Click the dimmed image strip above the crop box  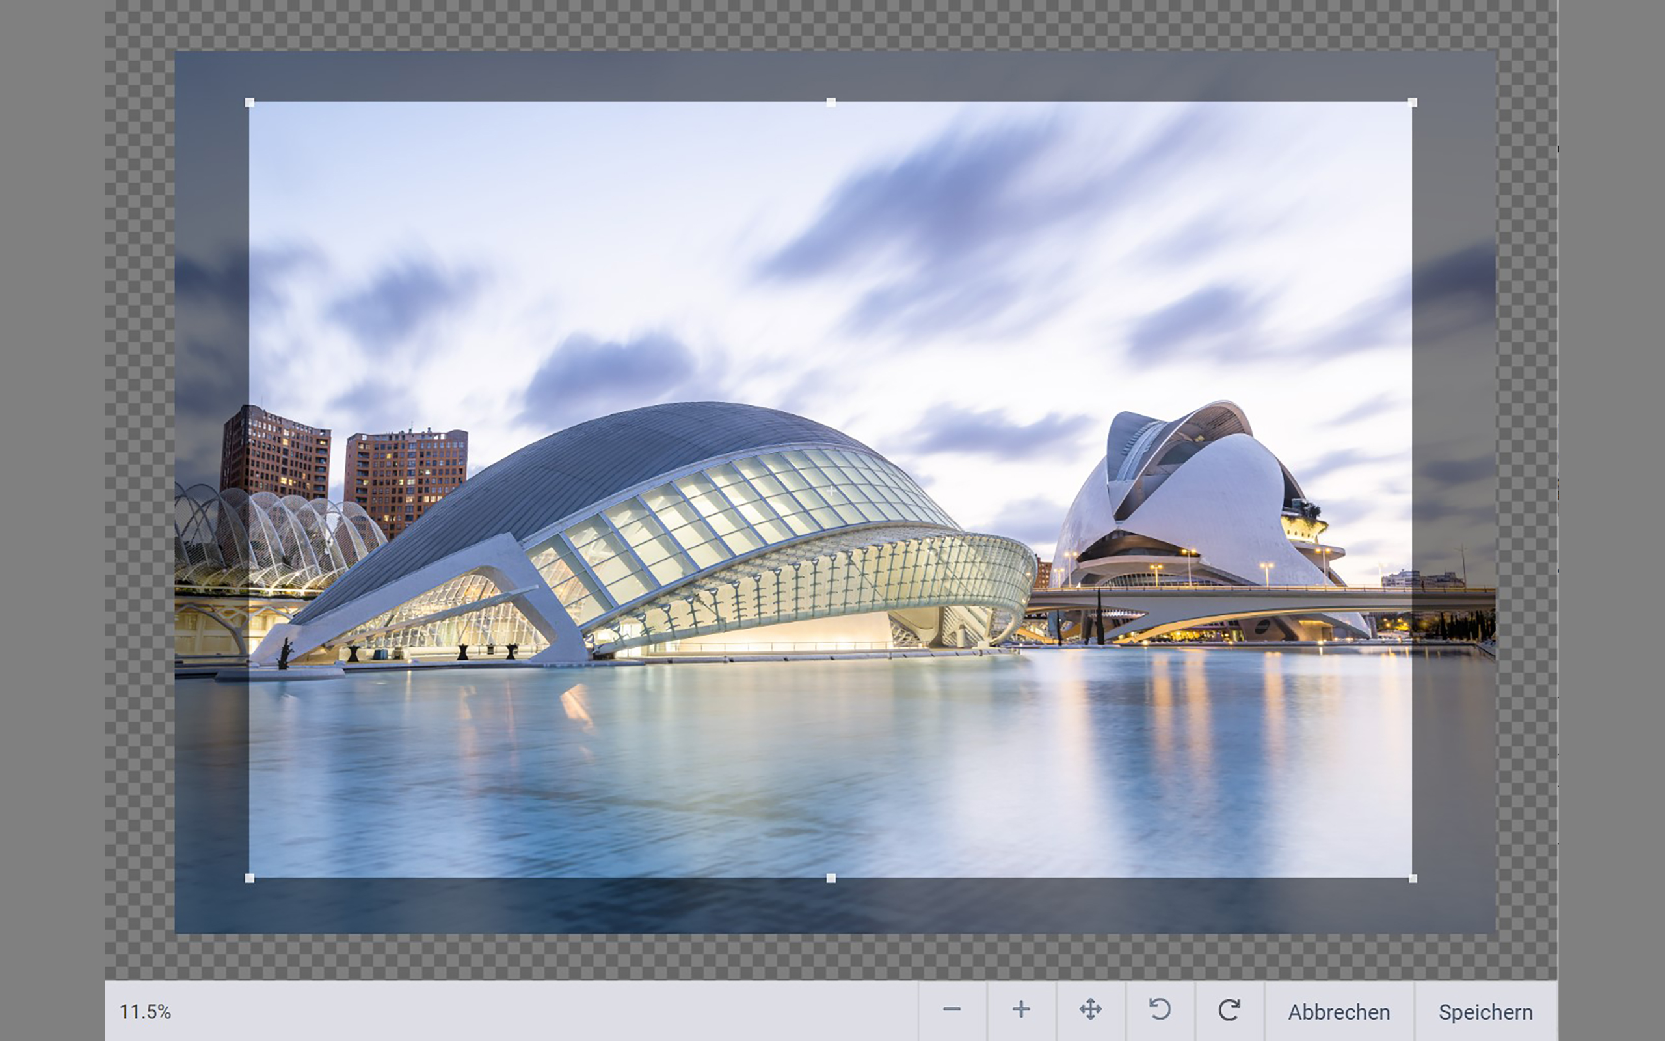click(x=831, y=75)
